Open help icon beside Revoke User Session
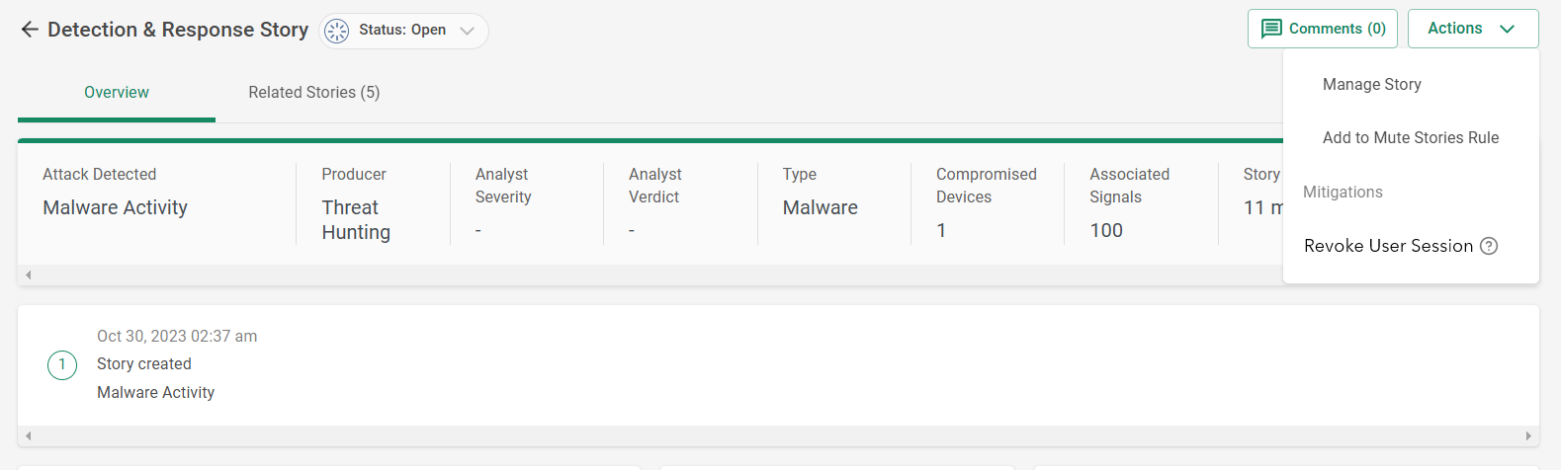This screenshot has height=470, width=1561. 1489,246
